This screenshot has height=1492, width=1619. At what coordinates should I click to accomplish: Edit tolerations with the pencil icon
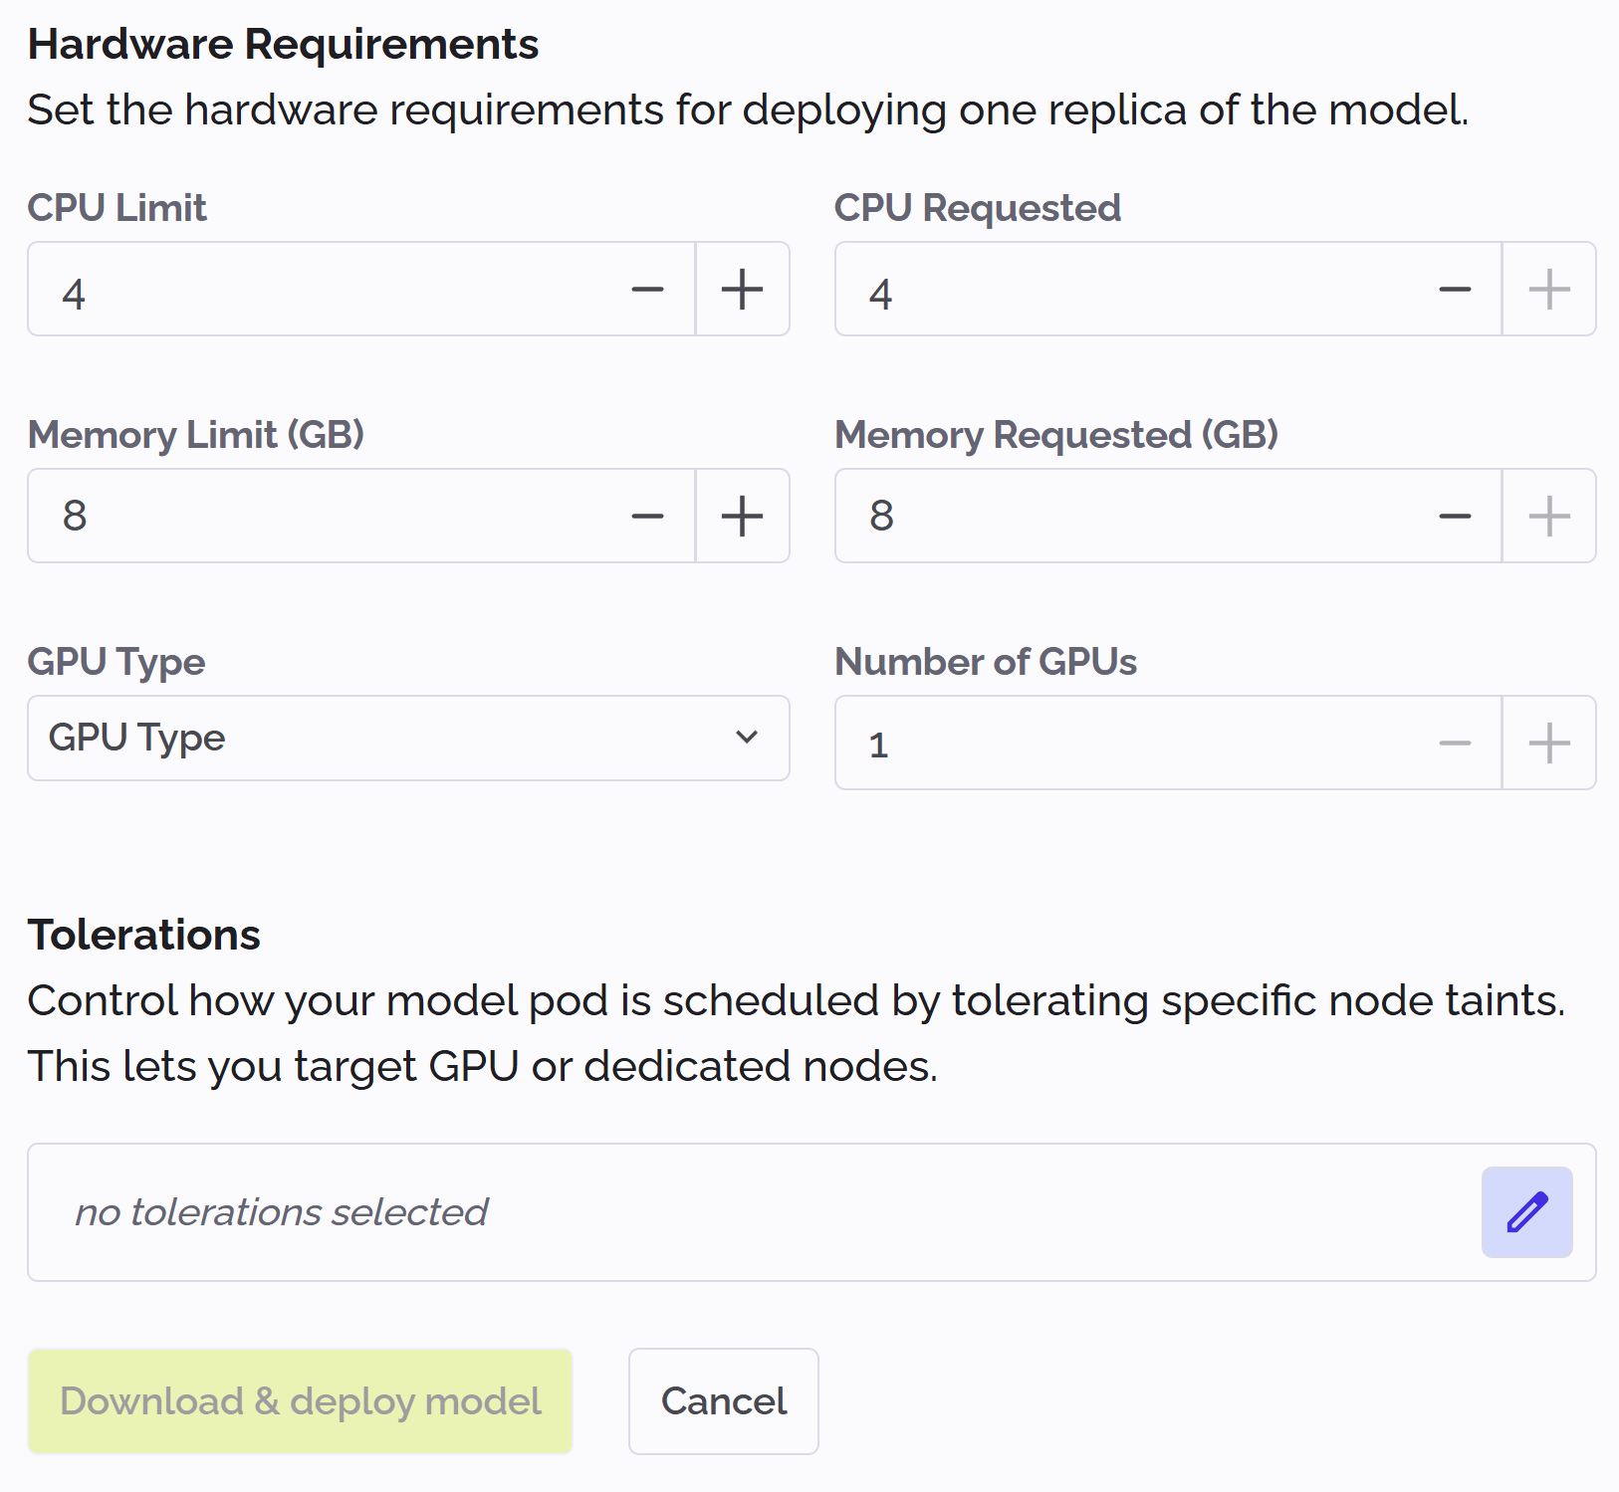[x=1526, y=1210]
